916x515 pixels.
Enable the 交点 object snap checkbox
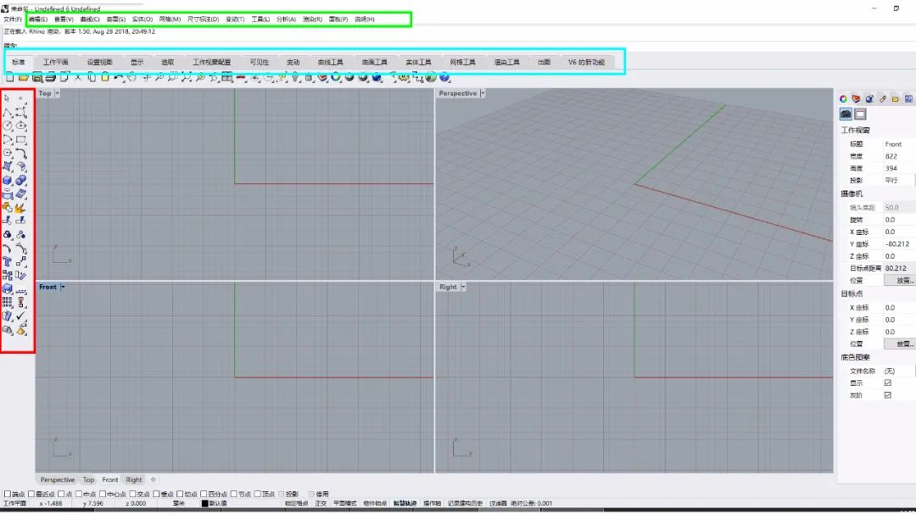click(132, 494)
